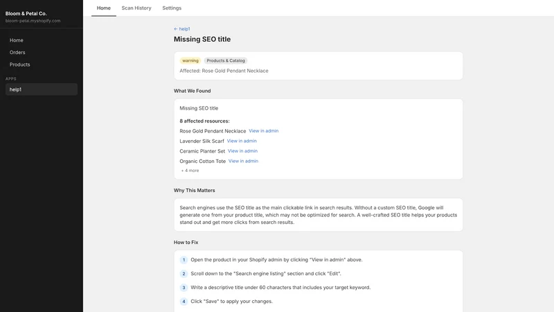Click bloom-petal.myshopify.com domain text
Screen dimensions: 554x312
point(33,21)
